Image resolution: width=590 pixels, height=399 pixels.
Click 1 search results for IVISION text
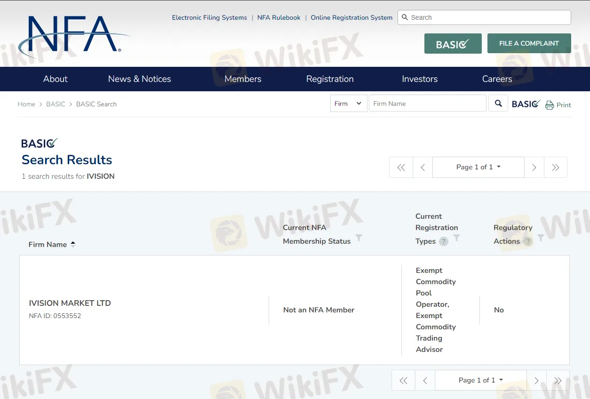(68, 176)
